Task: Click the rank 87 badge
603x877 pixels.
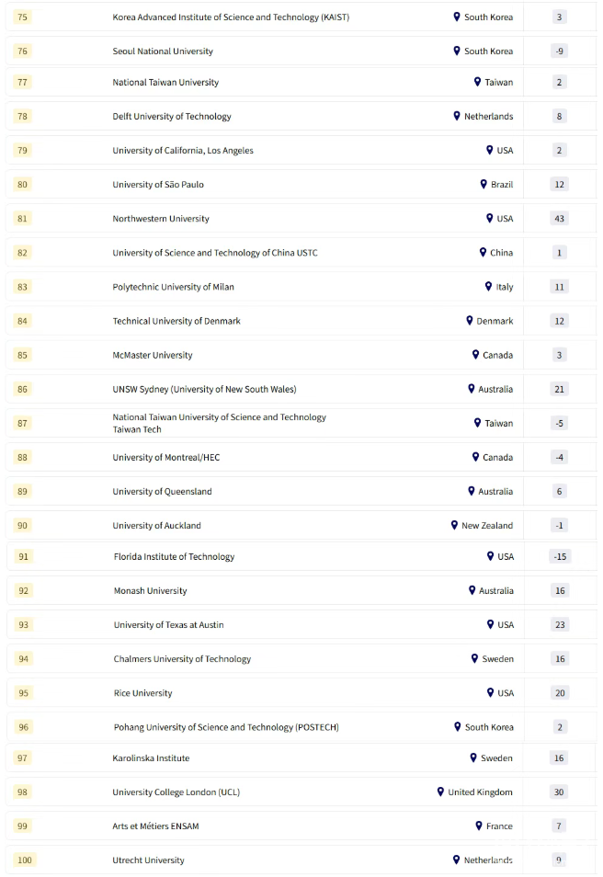Action: point(22,423)
